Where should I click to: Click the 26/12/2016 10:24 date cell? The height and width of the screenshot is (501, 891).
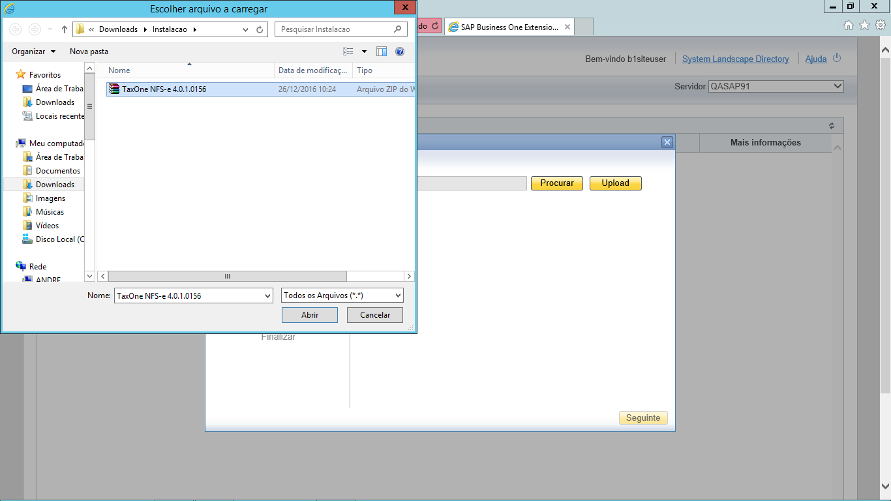(x=307, y=89)
